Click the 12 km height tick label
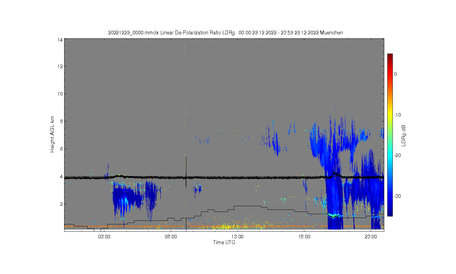The height and width of the screenshot is (274, 456). pos(60,66)
